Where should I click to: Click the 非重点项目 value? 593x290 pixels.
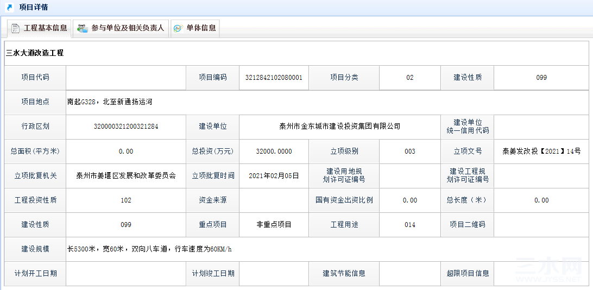click(274, 225)
